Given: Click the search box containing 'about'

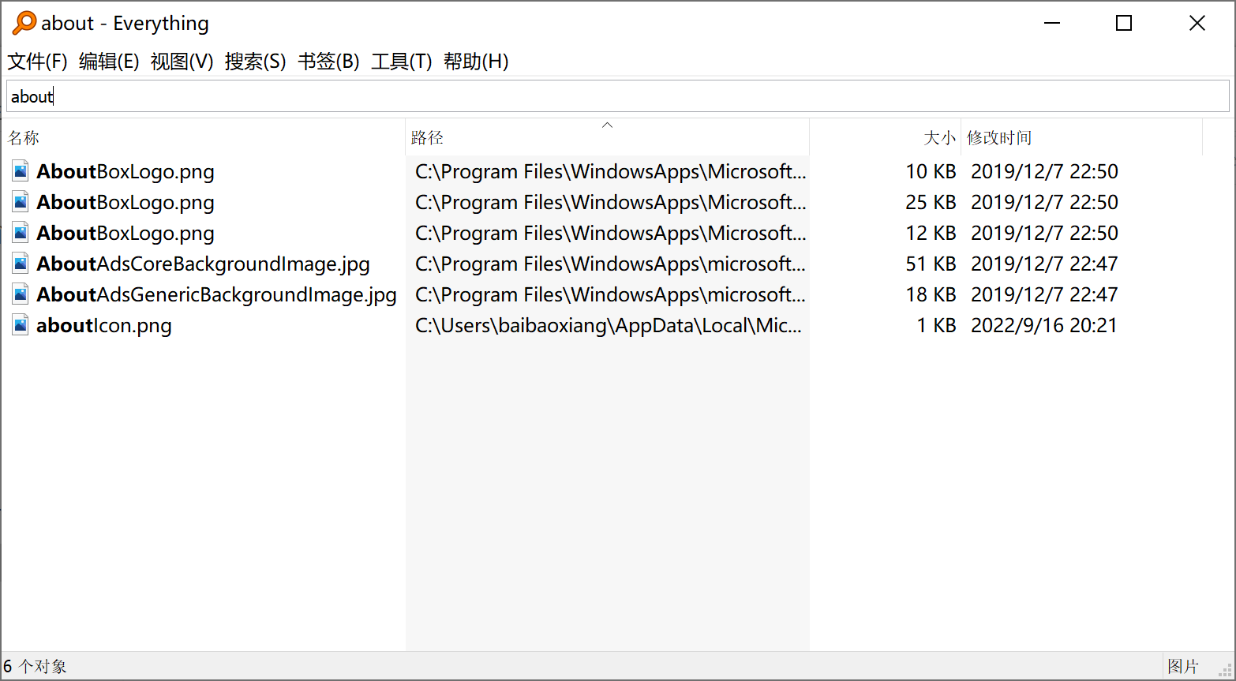Looking at the screenshot, I should tap(618, 96).
